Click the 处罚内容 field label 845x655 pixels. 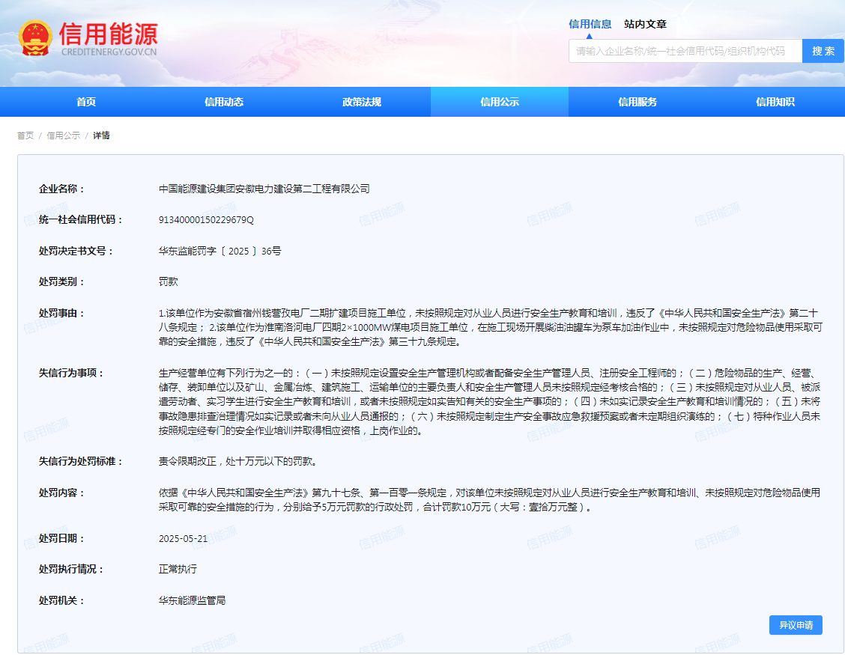click(61, 493)
